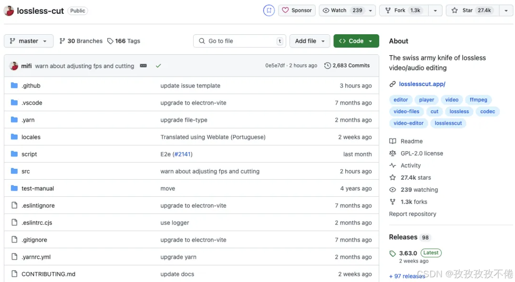The height and width of the screenshot is (282, 515).
Task: Open mifi author link in commit bar
Action: (x=26, y=66)
